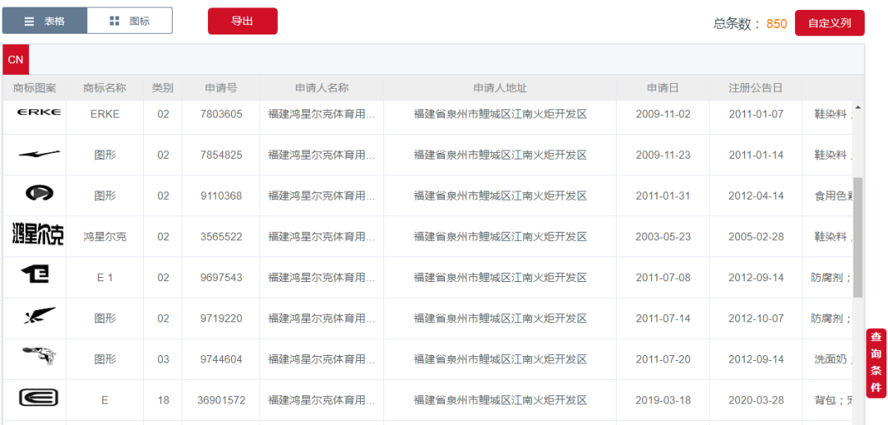Click registration date 2012-10-07
888x425 pixels.
tap(756, 318)
